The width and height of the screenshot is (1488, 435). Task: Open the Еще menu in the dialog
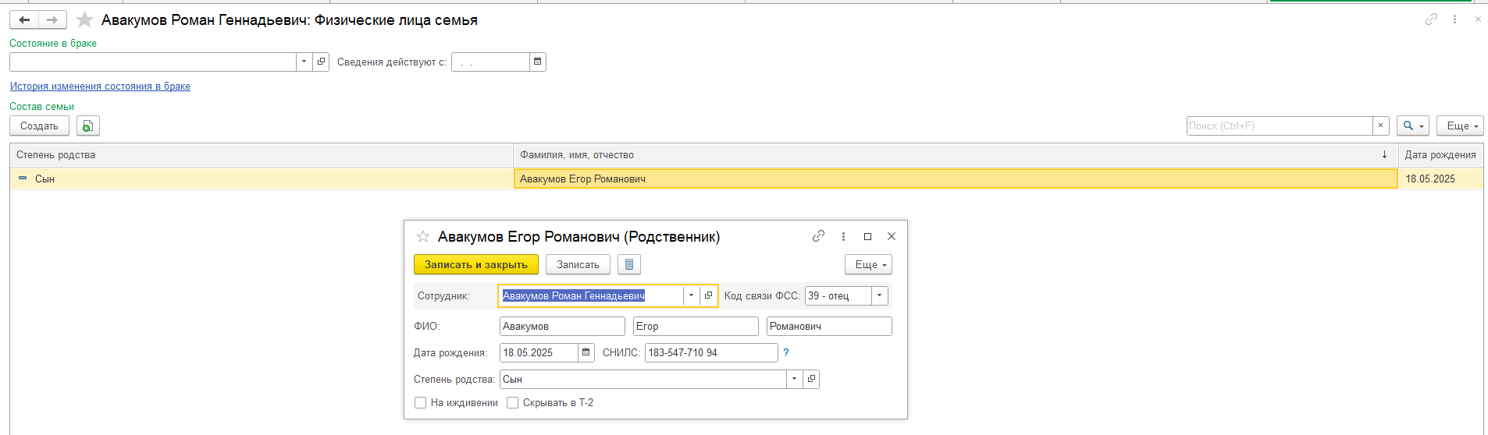[868, 265]
